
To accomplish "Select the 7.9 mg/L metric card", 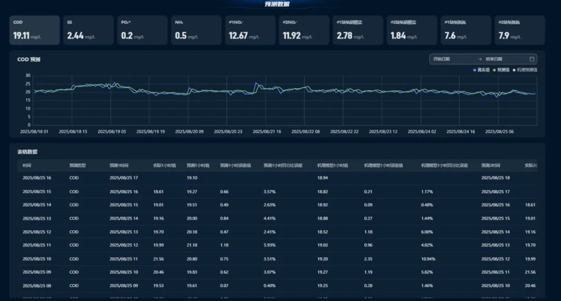I will tap(519, 30).
